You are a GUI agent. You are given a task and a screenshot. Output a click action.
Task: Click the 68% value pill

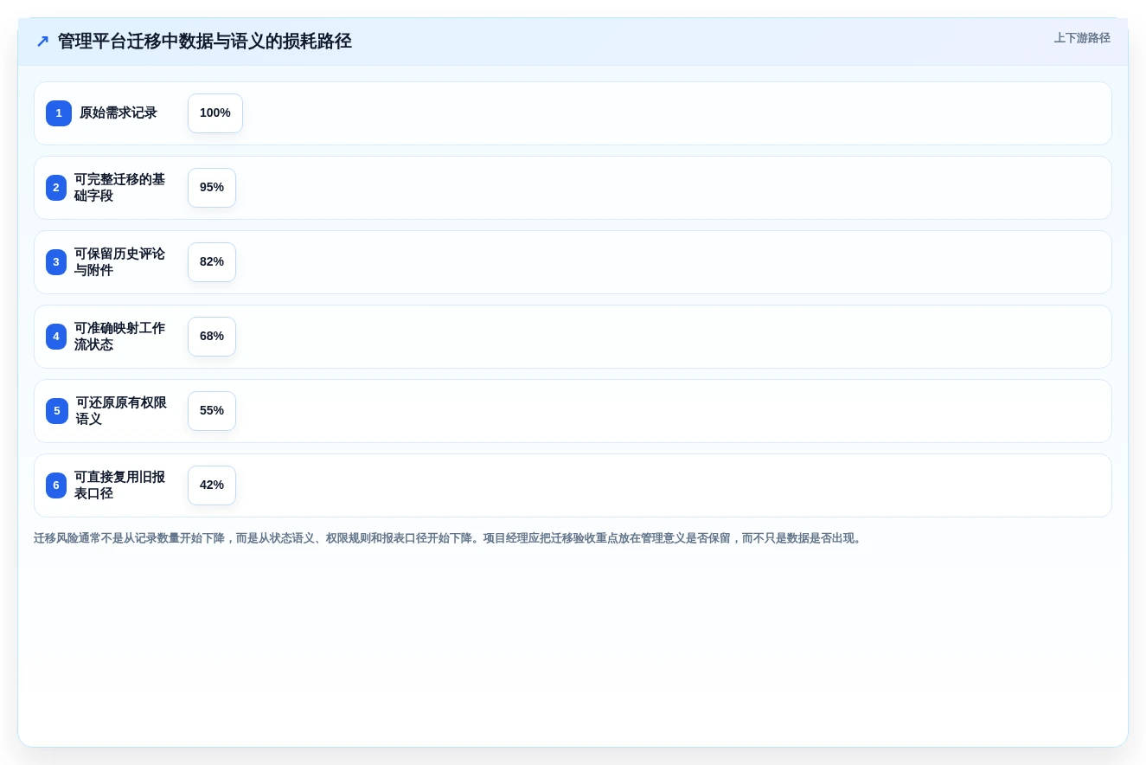coord(212,337)
